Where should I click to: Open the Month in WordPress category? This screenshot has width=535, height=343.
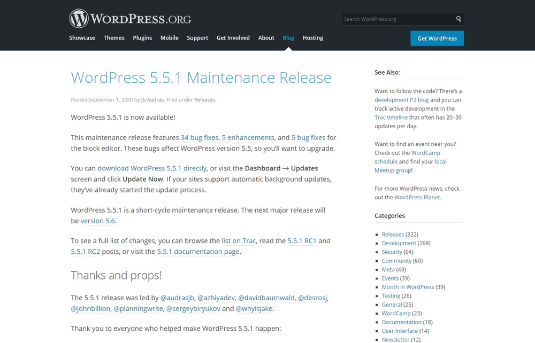[x=408, y=287]
